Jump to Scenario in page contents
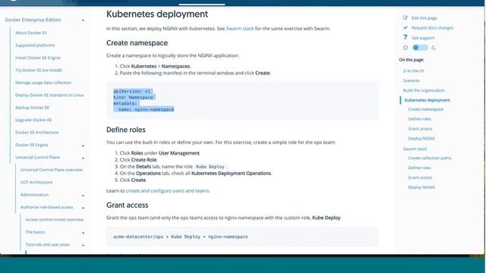Image resolution: width=486 pixels, height=273 pixels. (411, 80)
